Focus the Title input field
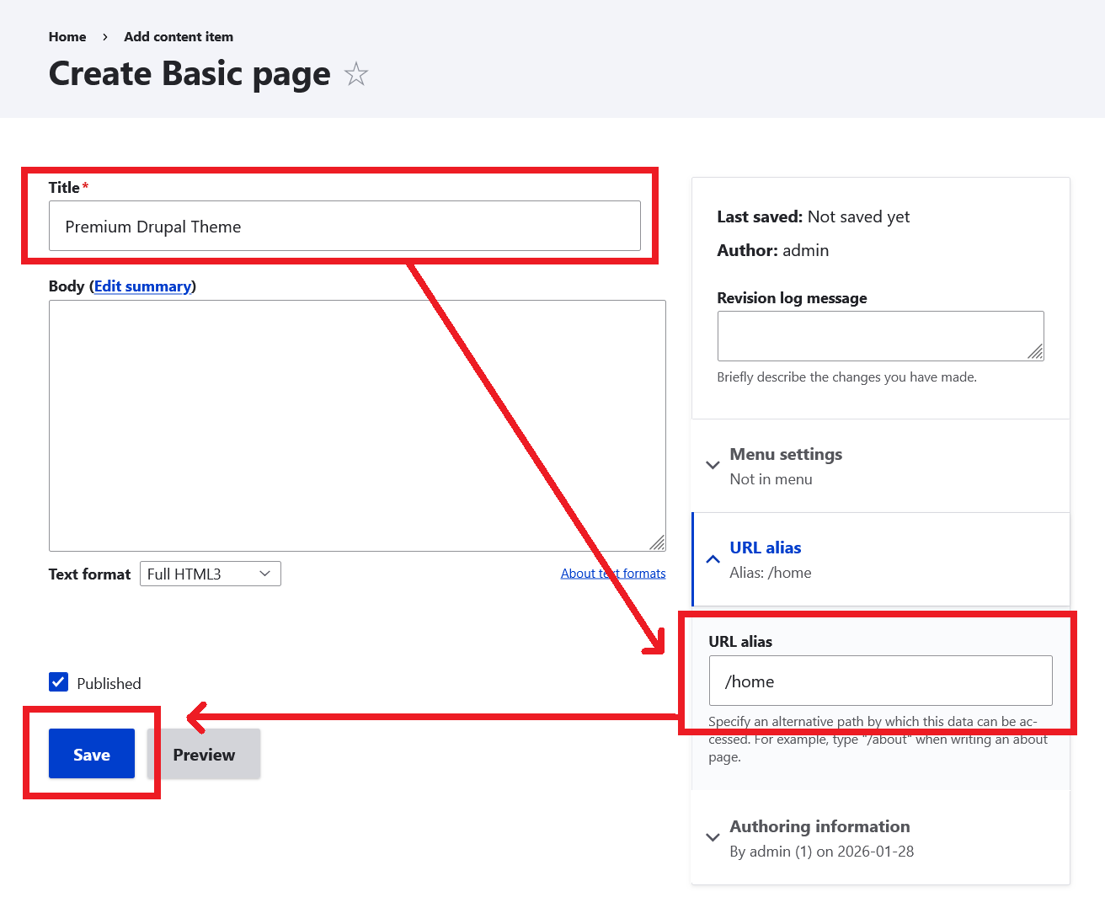 click(x=344, y=226)
